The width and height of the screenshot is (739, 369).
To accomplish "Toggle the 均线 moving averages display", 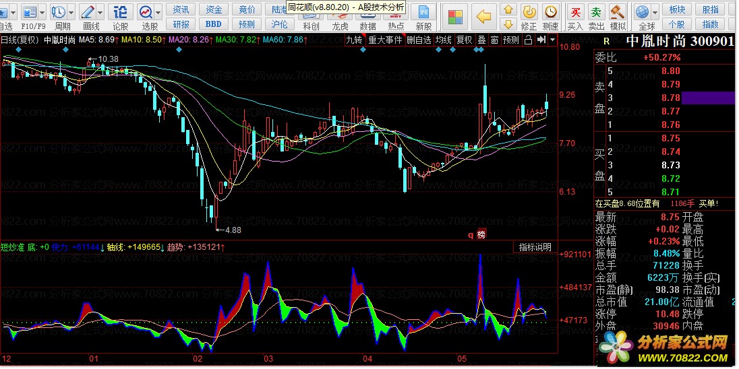I will 444,40.
